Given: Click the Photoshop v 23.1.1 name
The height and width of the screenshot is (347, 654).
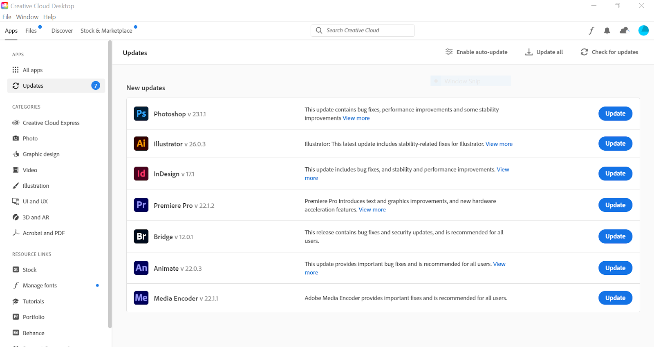Looking at the screenshot, I should (x=179, y=114).
